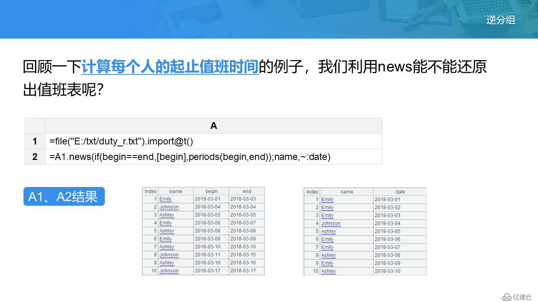This screenshot has width=538, height=302.
Task: Click Emily in row 1 of begin/end table
Action: tap(165, 199)
